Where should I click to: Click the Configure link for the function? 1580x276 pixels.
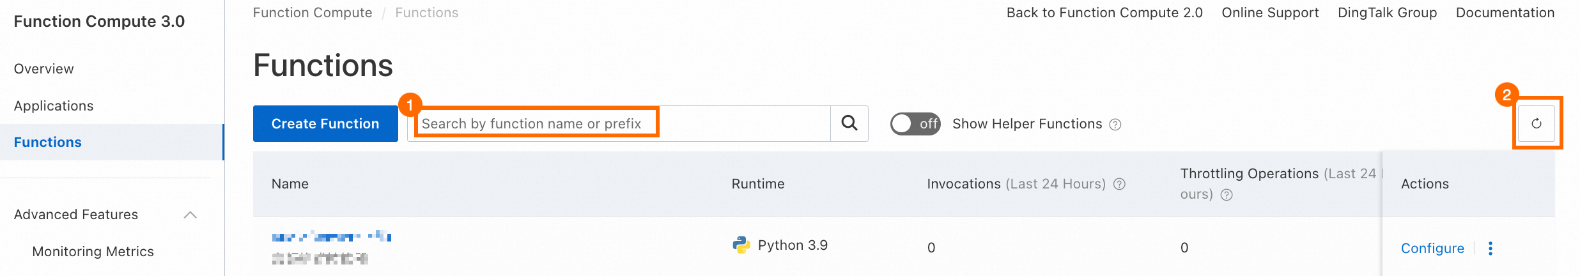[1432, 249]
